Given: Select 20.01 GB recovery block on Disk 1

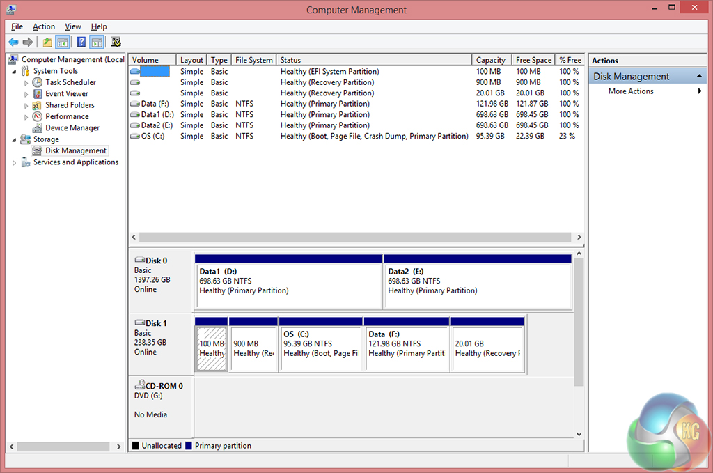Looking at the screenshot, I should tap(487, 345).
